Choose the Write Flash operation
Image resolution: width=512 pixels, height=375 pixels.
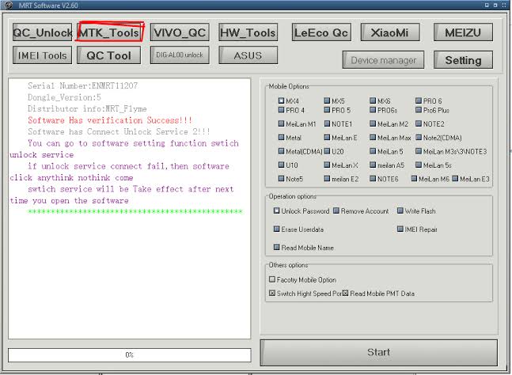400,210
